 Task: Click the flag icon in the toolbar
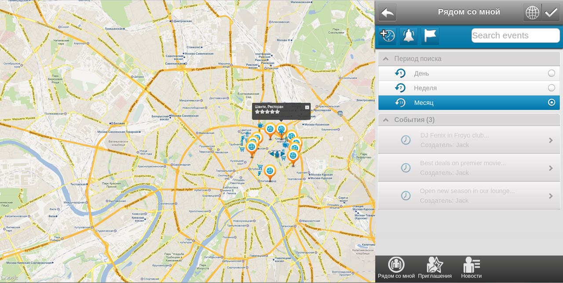[x=430, y=36]
